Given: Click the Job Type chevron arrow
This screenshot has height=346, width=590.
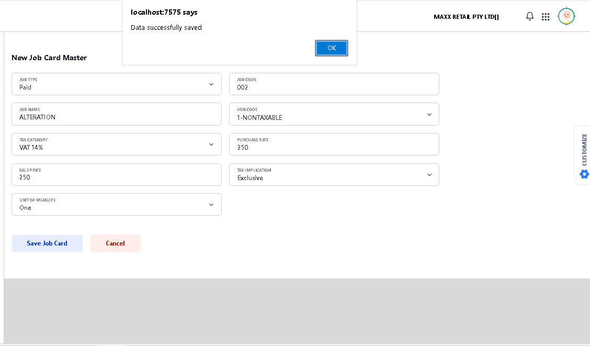Looking at the screenshot, I should (x=211, y=84).
